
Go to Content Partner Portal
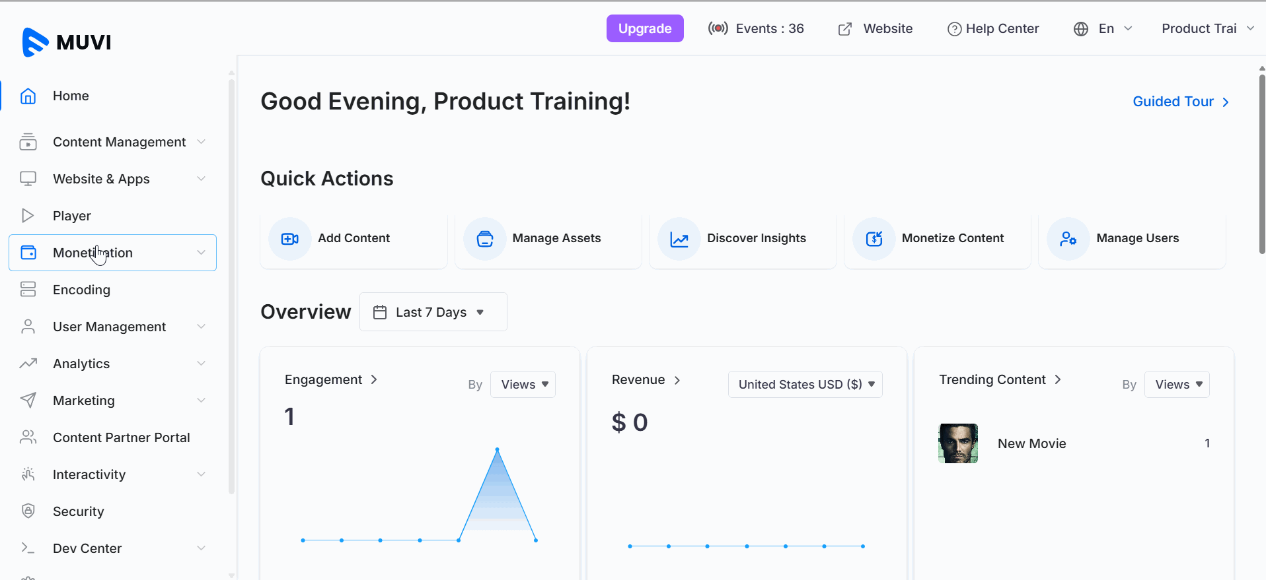121,437
